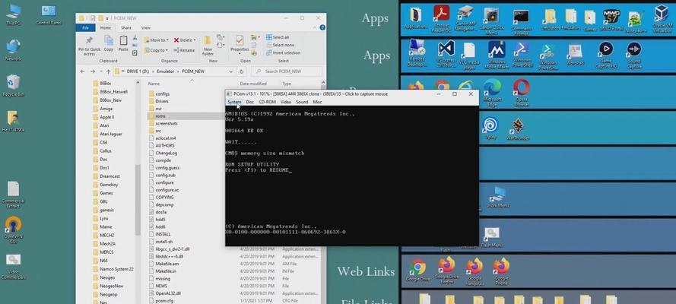The width and height of the screenshot is (676, 304).
Task: Click the Paste ribbon icon
Action: (123, 44)
